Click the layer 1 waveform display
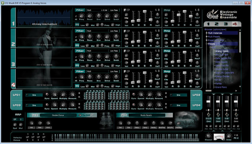This screenshot has width=252, height=144. point(44,17)
